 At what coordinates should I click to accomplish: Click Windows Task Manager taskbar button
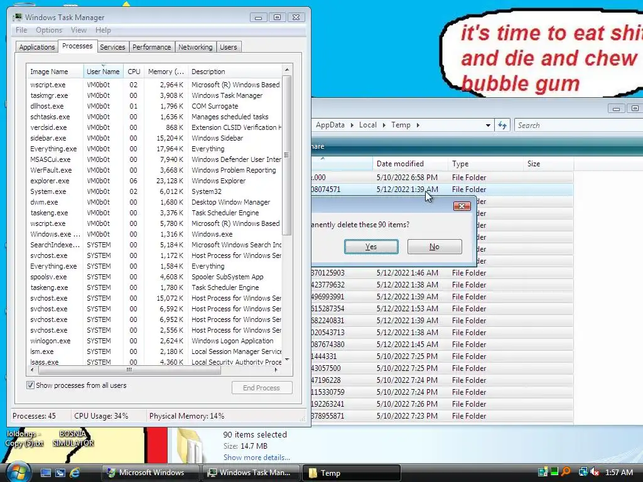tap(251, 473)
